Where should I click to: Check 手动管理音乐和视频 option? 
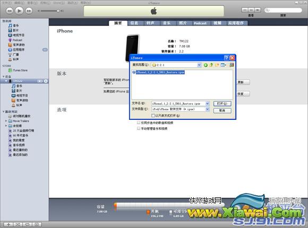(139, 128)
